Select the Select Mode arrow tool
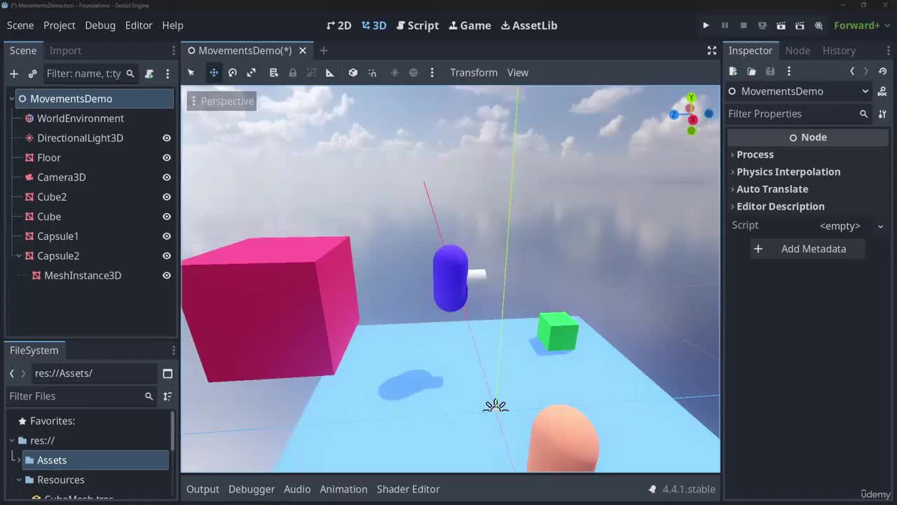Image resolution: width=897 pixels, height=505 pixels. coord(191,73)
